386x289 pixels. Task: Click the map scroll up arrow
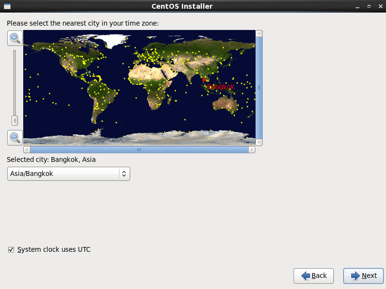point(259,34)
